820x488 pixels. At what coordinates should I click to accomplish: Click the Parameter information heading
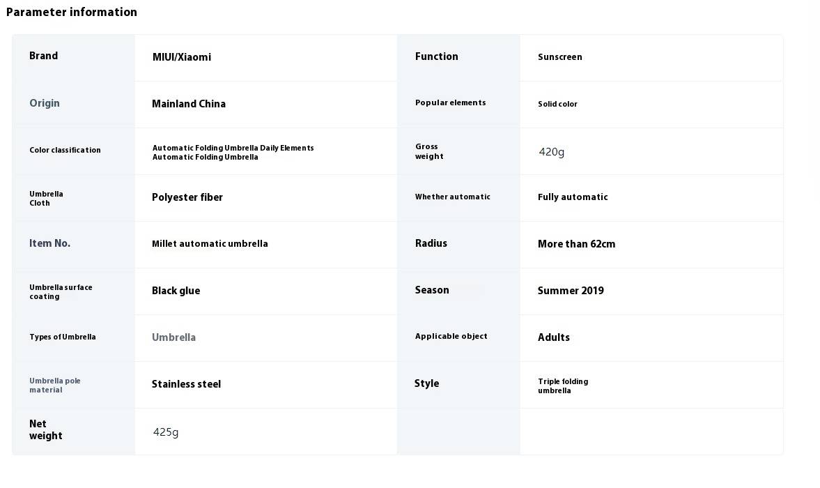pos(72,12)
